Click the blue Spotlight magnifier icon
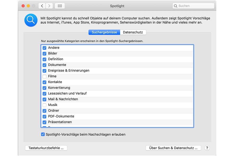 (x=31, y=20)
